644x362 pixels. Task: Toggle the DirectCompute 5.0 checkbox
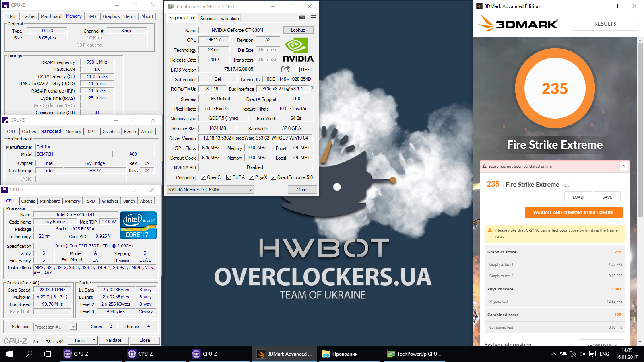pos(273,177)
